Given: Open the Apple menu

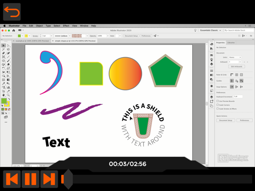Looking at the screenshot, I should pos(5,26).
